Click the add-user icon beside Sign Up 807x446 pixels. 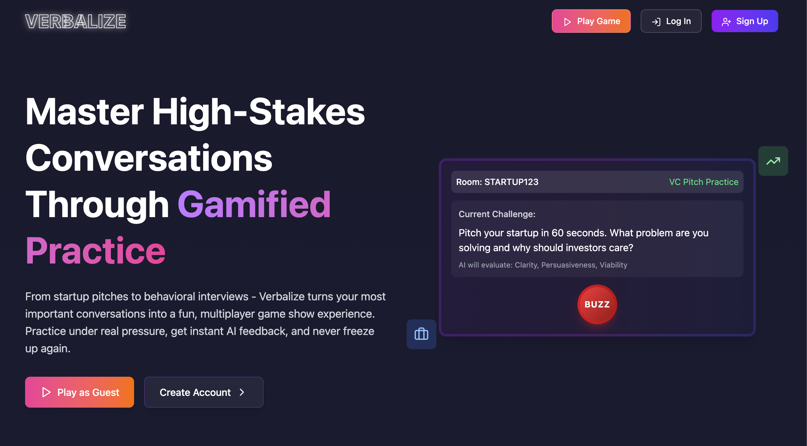(726, 22)
